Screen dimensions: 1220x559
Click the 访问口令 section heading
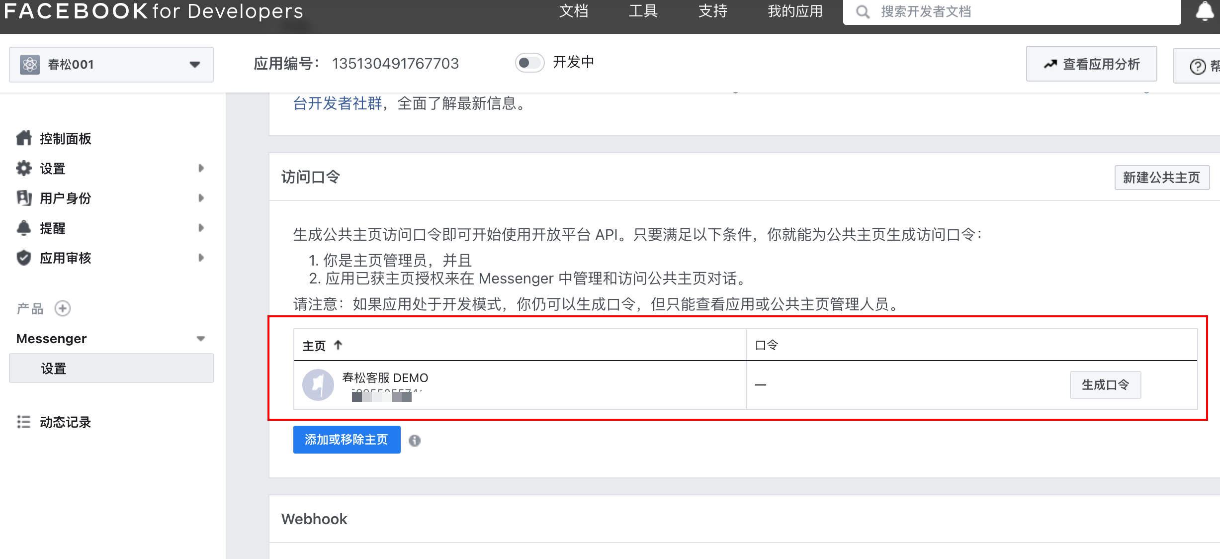311,177
